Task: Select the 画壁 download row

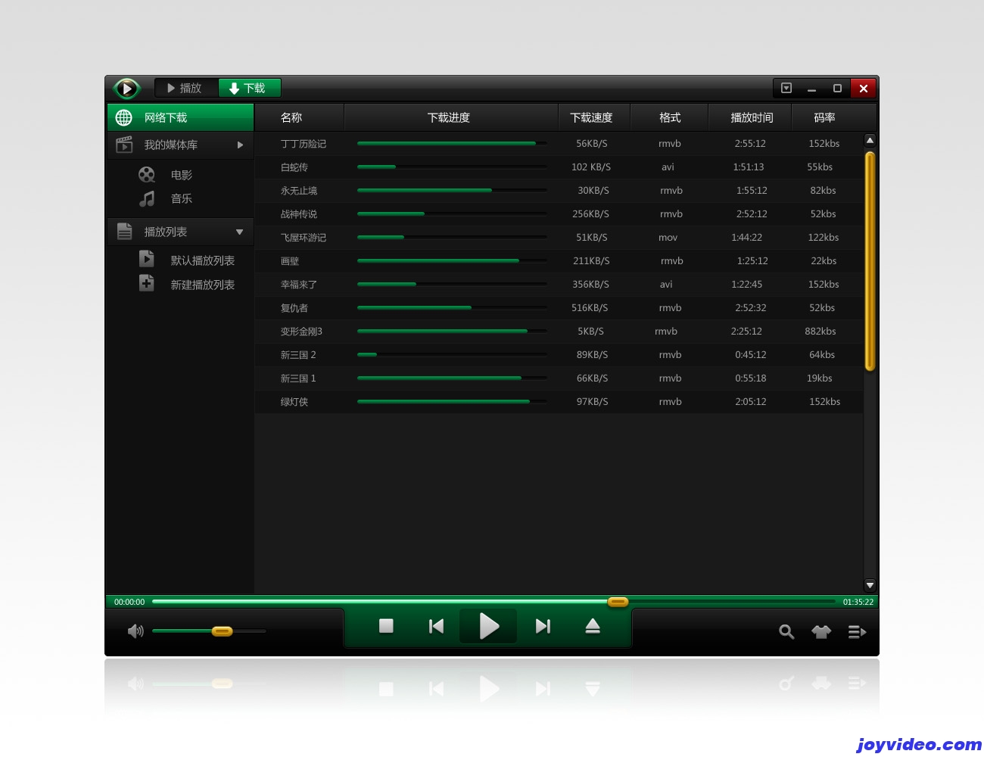Action: pyautogui.click(x=559, y=261)
